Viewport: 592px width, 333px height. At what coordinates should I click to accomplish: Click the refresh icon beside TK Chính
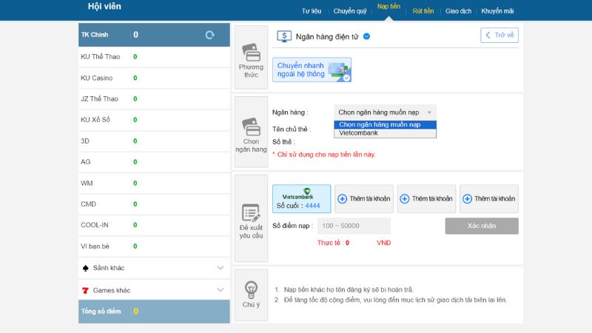[x=209, y=35]
